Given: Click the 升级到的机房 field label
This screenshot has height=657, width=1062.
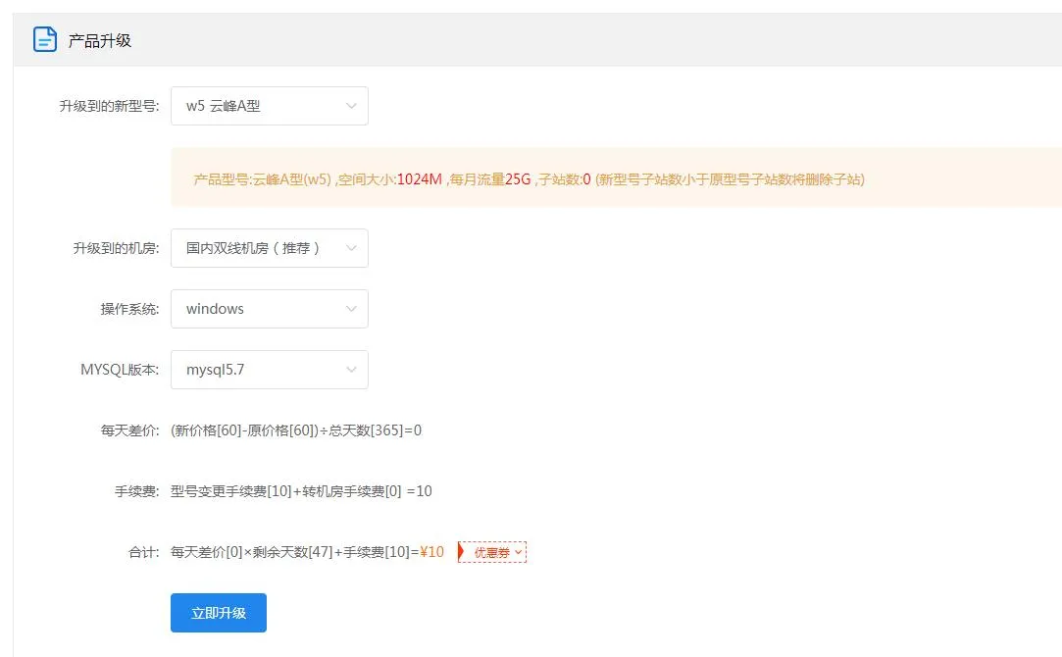Looking at the screenshot, I should (x=116, y=248).
